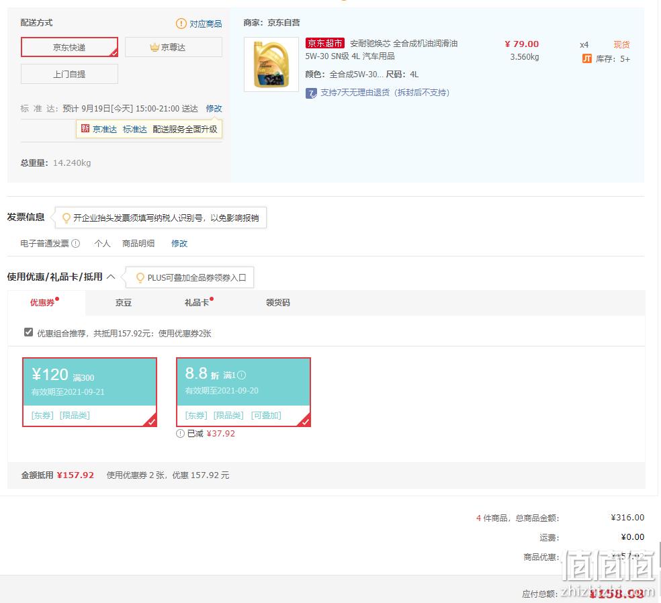
Task: Click info icon next to 电子普通发票
Action: [75, 243]
